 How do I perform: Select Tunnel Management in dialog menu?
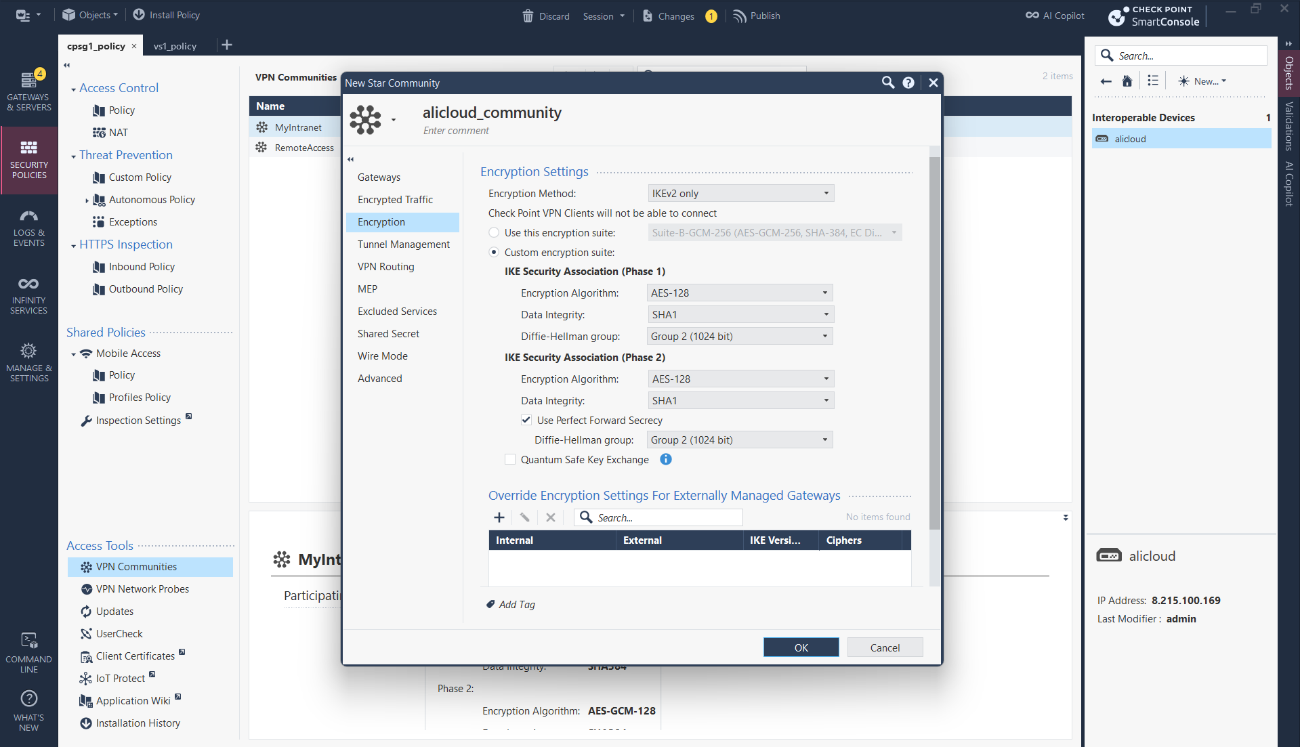[403, 244]
